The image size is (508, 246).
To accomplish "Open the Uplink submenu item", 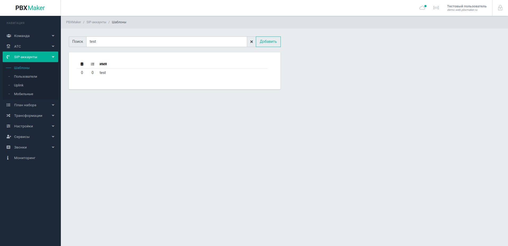I will click(x=19, y=85).
